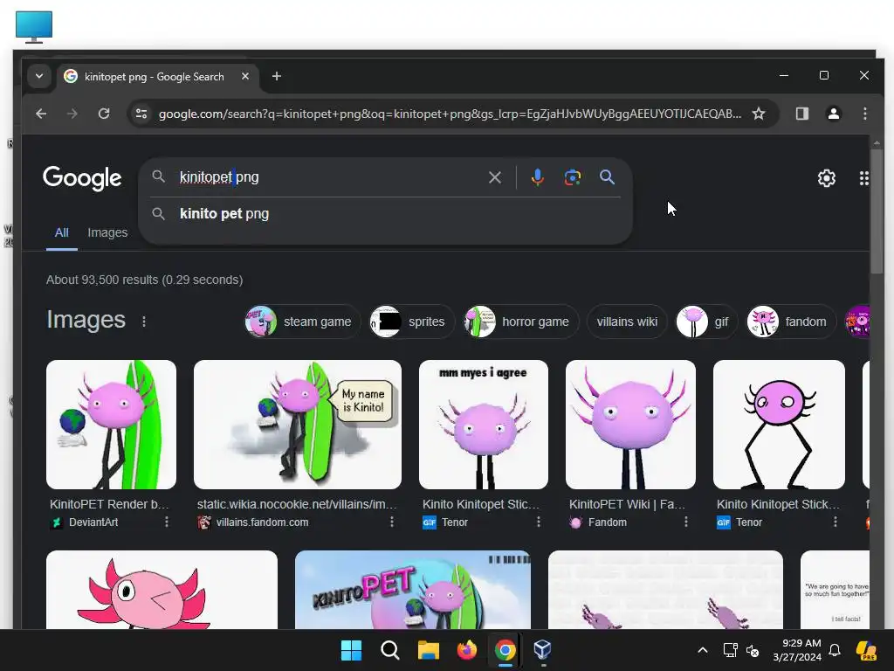
Task: Open options for Fandom wiki result
Action: 686,522
